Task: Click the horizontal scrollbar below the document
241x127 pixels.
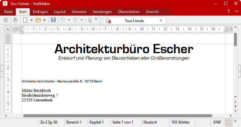Action: click(x=117, y=116)
